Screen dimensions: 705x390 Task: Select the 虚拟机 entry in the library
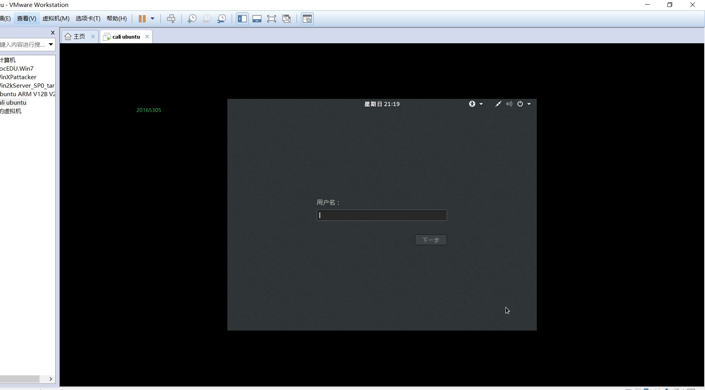pyautogui.click(x=11, y=111)
